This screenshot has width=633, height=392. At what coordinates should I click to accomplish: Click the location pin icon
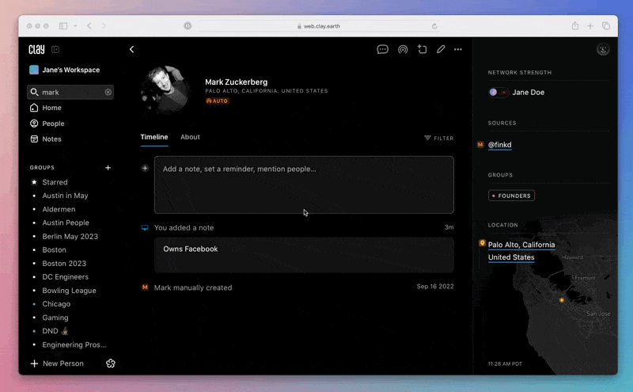tap(482, 243)
